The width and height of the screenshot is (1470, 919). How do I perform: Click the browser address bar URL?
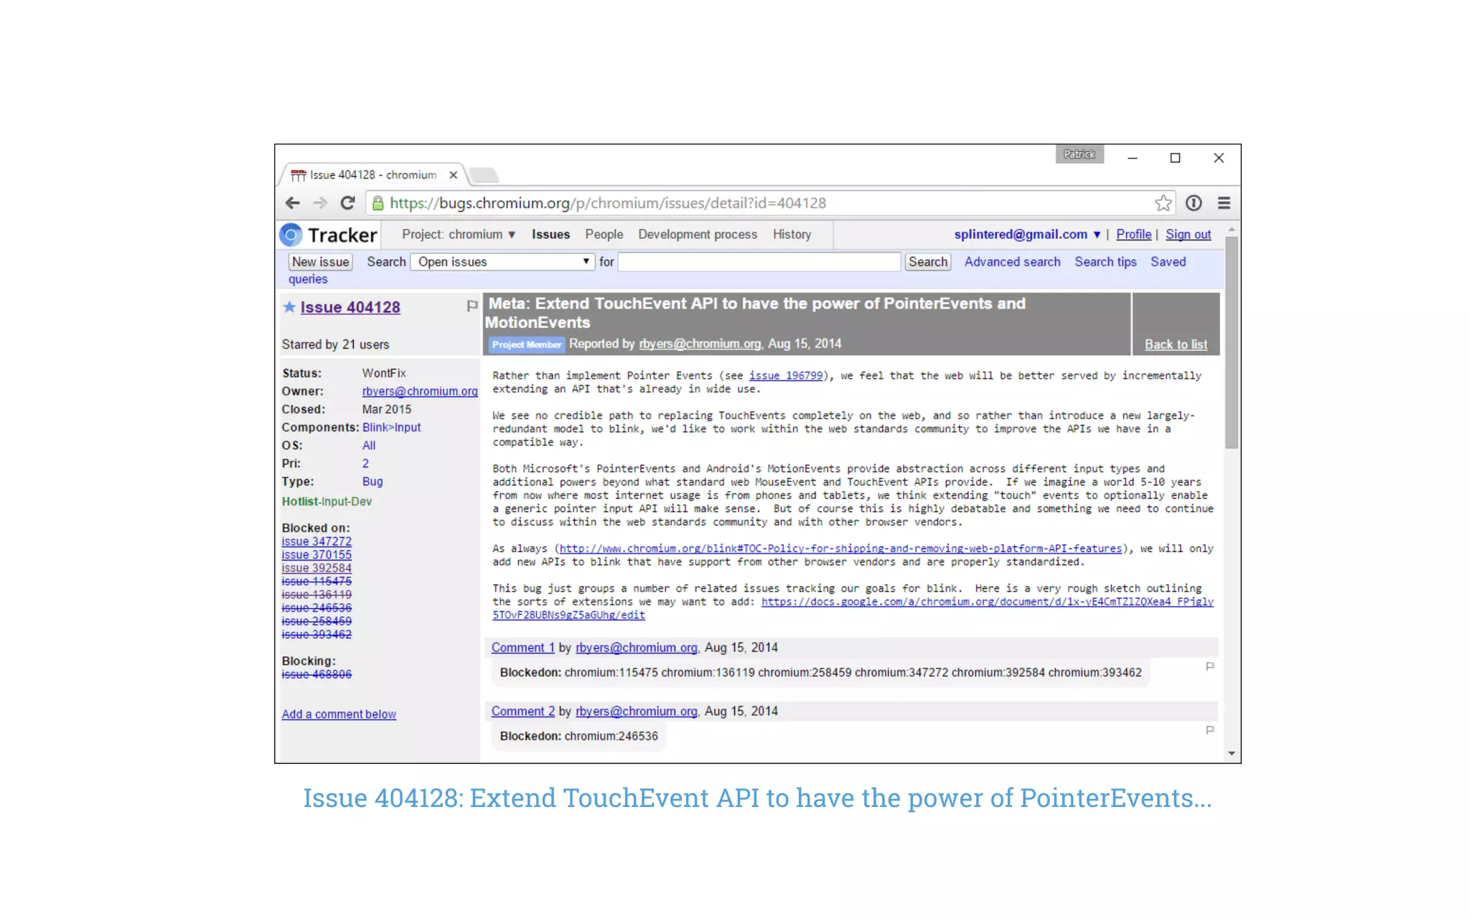pos(608,203)
